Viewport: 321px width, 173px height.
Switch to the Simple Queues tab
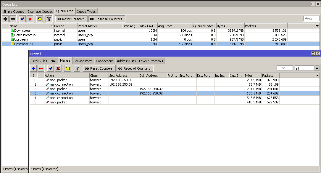tap(14, 12)
